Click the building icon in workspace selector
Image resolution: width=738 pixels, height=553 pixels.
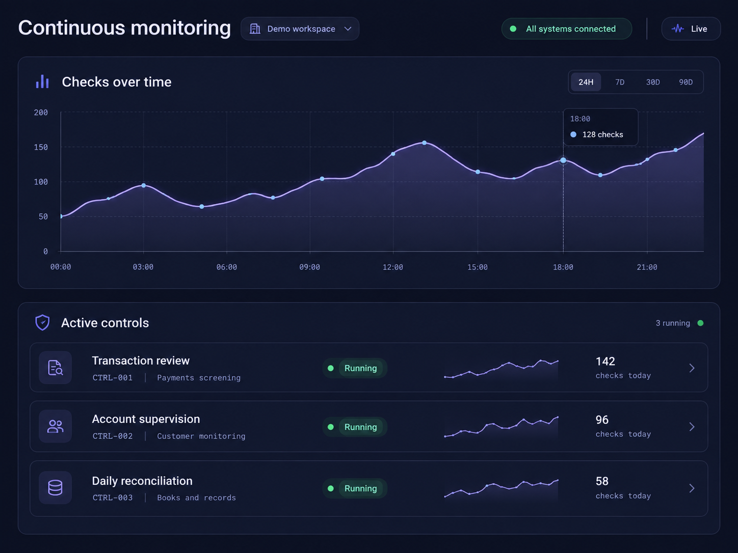pos(255,29)
